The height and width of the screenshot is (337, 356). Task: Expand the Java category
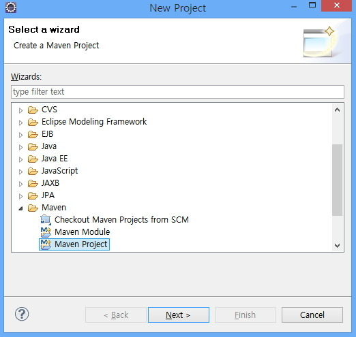pyautogui.click(x=20, y=147)
